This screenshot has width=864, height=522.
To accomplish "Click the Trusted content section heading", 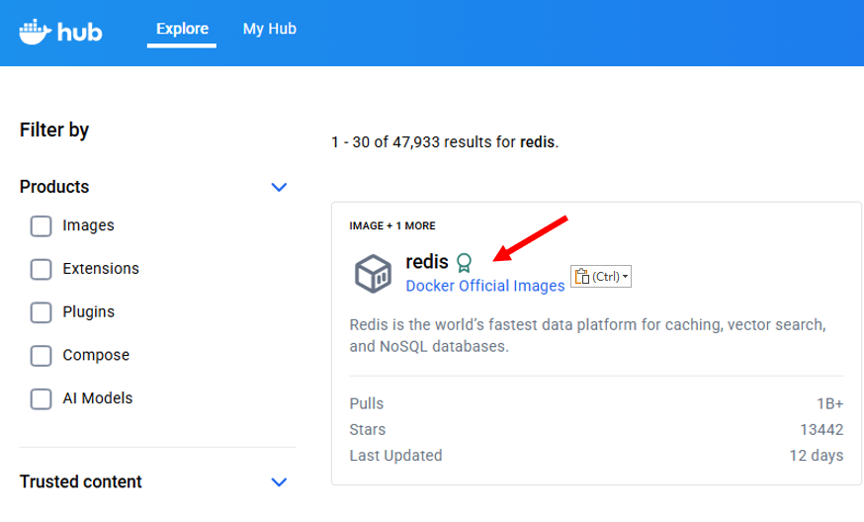I will pyautogui.click(x=80, y=481).
